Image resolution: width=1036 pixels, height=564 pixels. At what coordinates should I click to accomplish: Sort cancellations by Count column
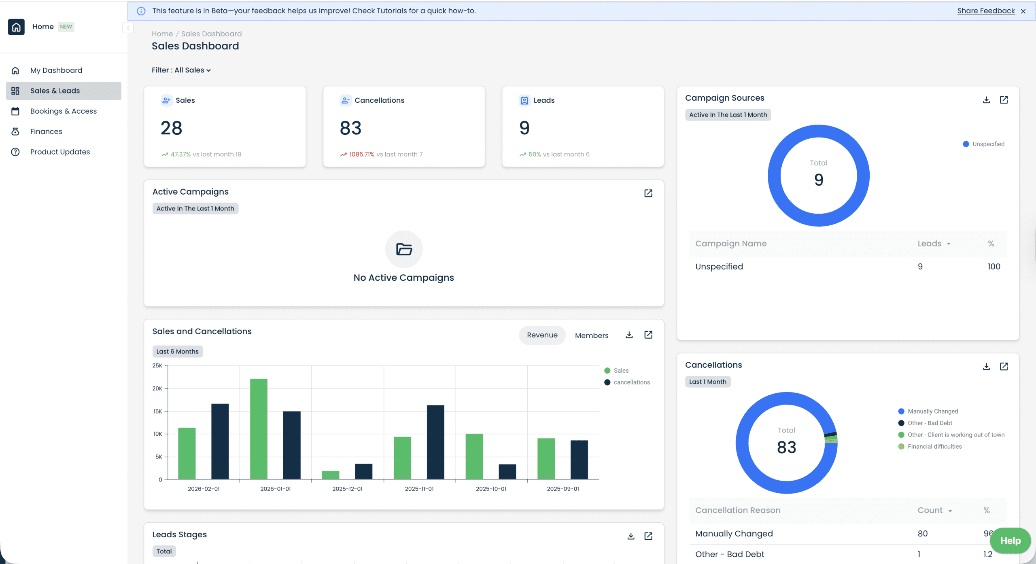click(x=935, y=510)
